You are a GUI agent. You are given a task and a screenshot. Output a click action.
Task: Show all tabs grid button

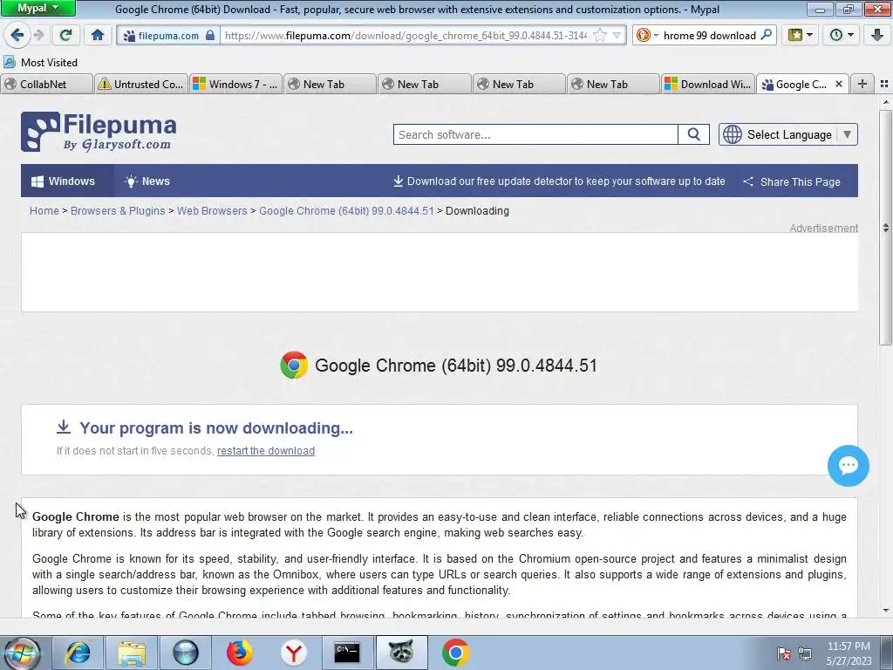point(884,84)
